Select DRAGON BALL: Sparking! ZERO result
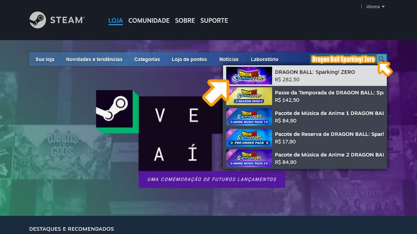Screen dimensions: 417x234 (x=305, y=76)
